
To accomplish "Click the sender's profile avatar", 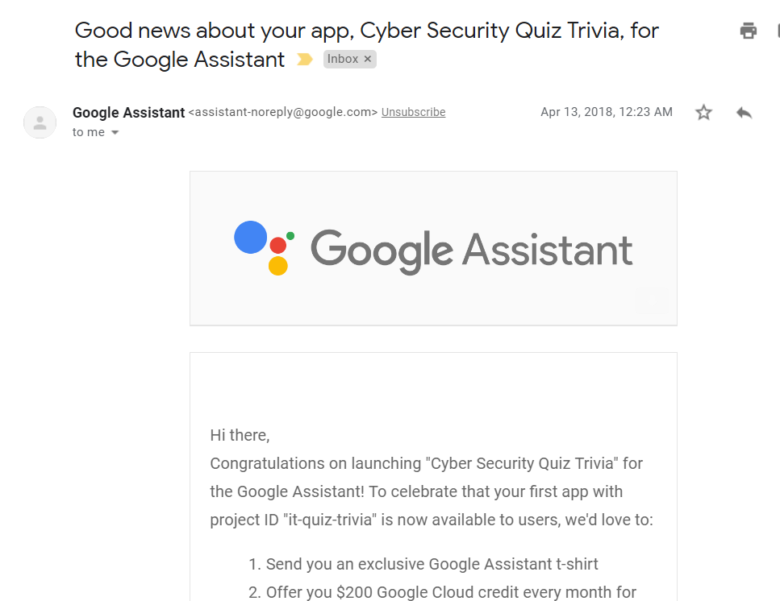I will (40, 122).
